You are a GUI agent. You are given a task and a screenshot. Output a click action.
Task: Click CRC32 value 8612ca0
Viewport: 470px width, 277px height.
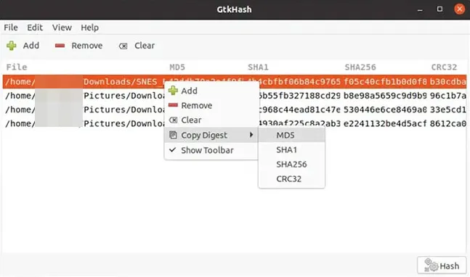(x=447, y=123)
